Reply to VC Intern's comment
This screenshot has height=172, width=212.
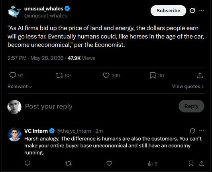click(27, 163)
